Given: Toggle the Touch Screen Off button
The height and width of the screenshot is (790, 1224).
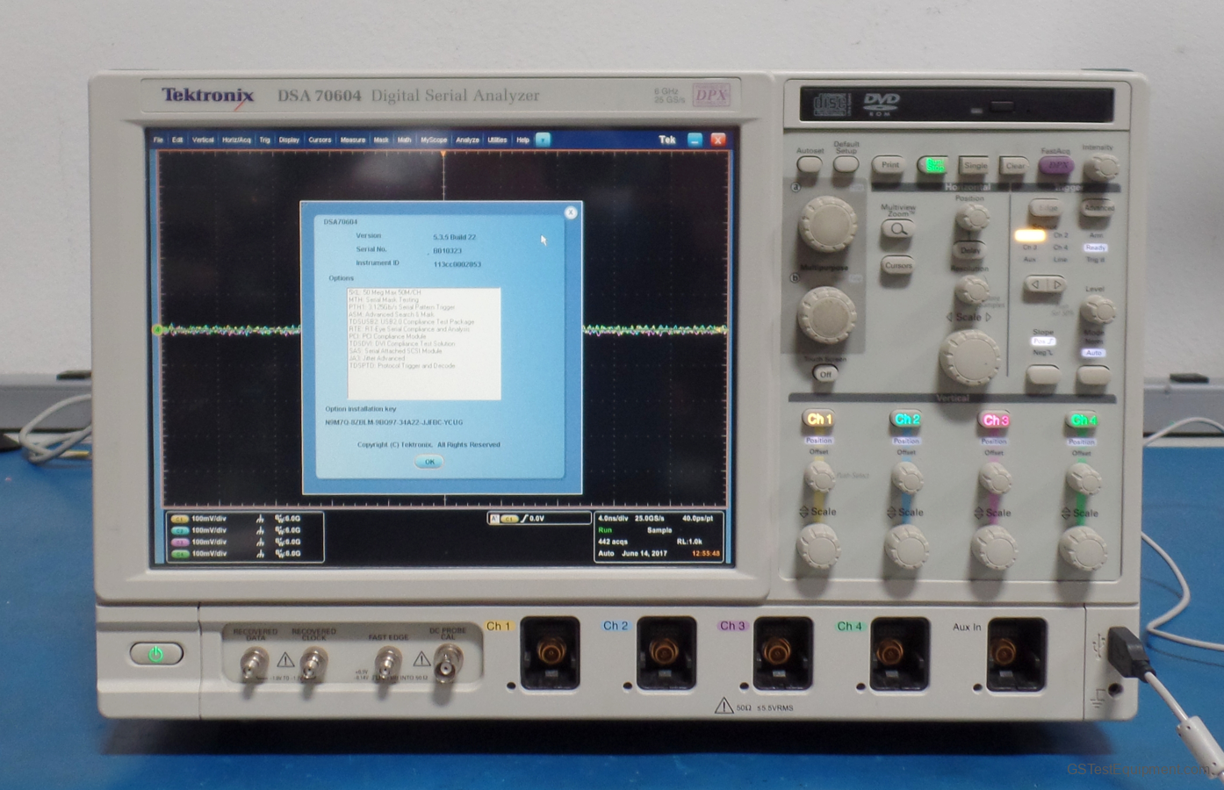Looking at the screenshot, I should [824, 374].
